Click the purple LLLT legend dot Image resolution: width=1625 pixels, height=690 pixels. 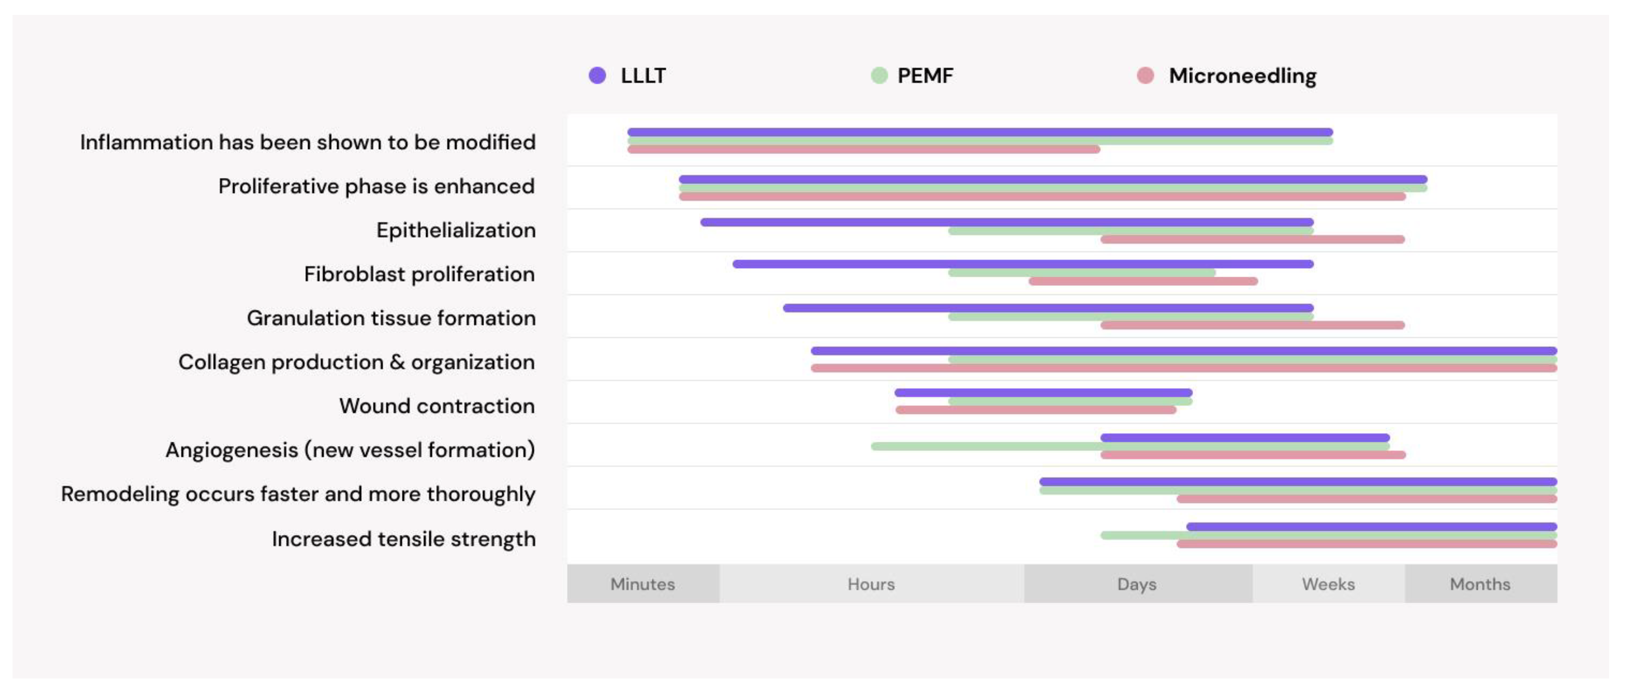[x=597, y=76]
